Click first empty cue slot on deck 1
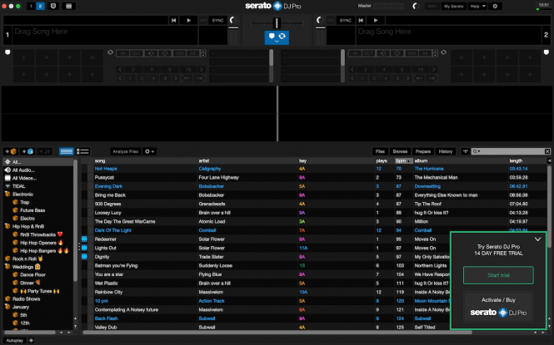 23,57
